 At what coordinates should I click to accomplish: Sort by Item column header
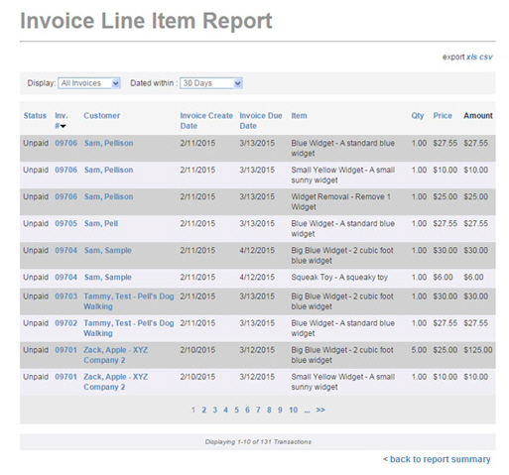(299, 116)
